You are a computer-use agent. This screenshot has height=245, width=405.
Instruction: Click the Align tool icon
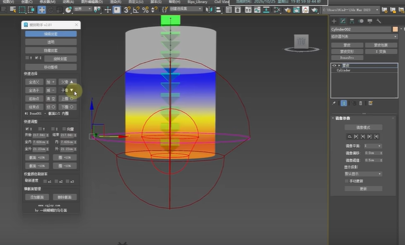coord(218,10)
